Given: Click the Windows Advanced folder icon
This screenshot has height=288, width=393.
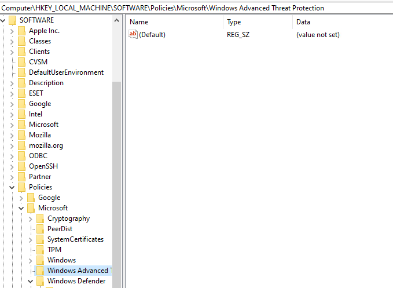Looking at the screenshot, I should click(x=40, y=271).
